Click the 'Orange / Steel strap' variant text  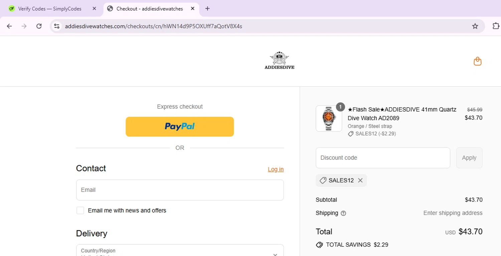click(x=370, y=126)
